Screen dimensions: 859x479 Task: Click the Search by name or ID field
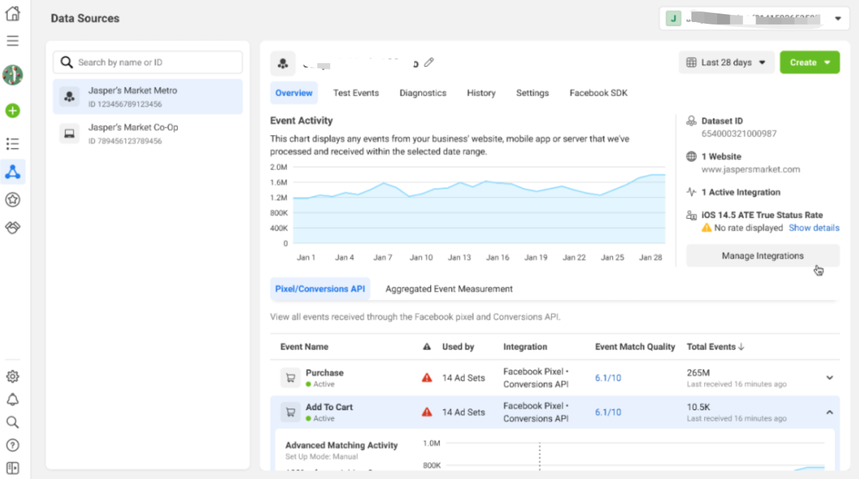click(x=155, y=62)
